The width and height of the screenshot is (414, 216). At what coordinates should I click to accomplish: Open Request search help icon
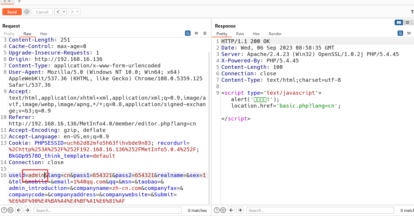(4, 210)
